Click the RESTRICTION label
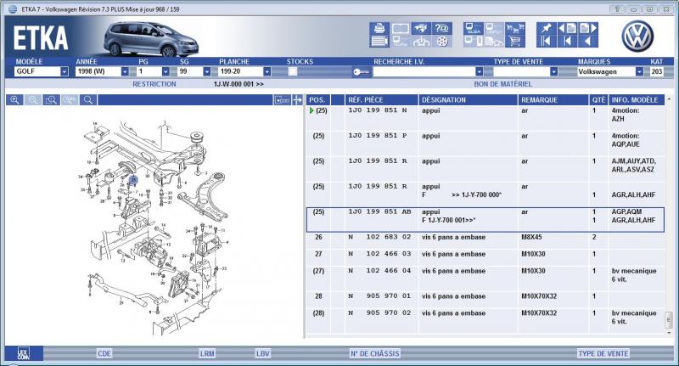The height and width of the screenshot is (366, 679). point(154,84)
